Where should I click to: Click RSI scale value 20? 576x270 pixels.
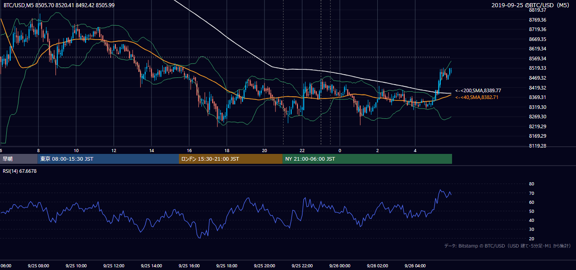click(531, 238)
